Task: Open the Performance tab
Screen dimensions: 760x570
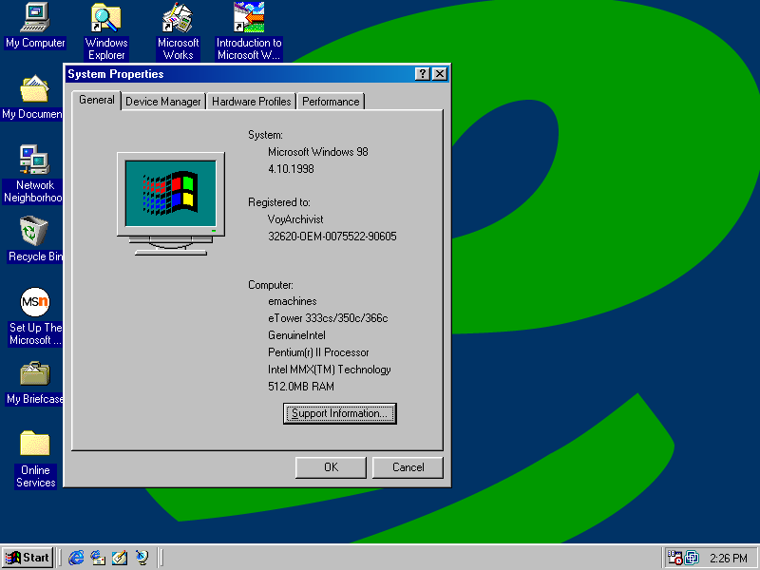Action: 331,102
